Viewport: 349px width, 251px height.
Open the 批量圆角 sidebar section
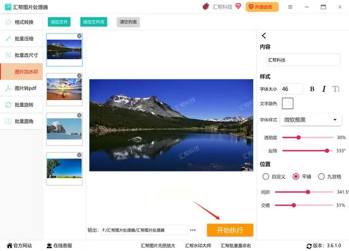coord(21,121)
